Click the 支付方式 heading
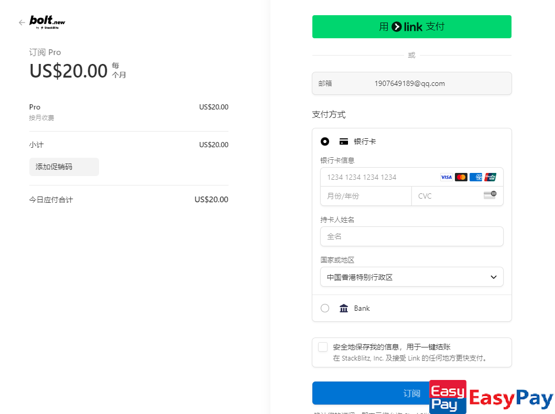Image resolution: width=555 pixels, height=414 pixels. pos(329,114)
